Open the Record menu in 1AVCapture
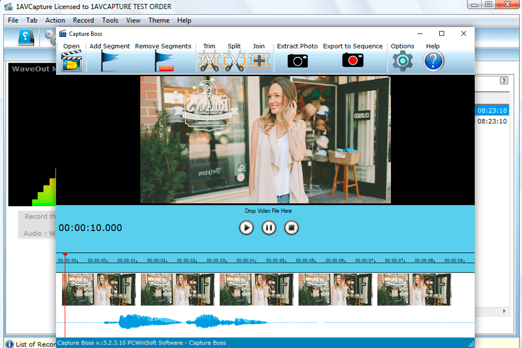The width and height of the screenshot is (522, 348). pyautogui.click(x=83, y=20)
